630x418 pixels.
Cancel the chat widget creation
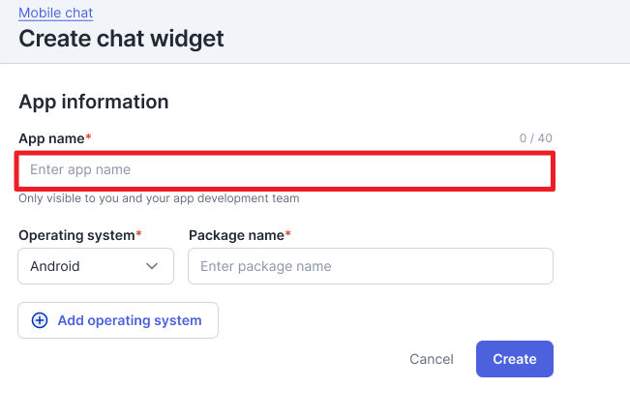(432, 359)
